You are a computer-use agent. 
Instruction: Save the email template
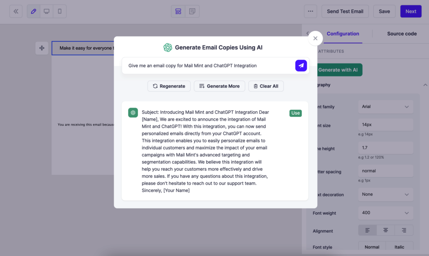[384, 11]
